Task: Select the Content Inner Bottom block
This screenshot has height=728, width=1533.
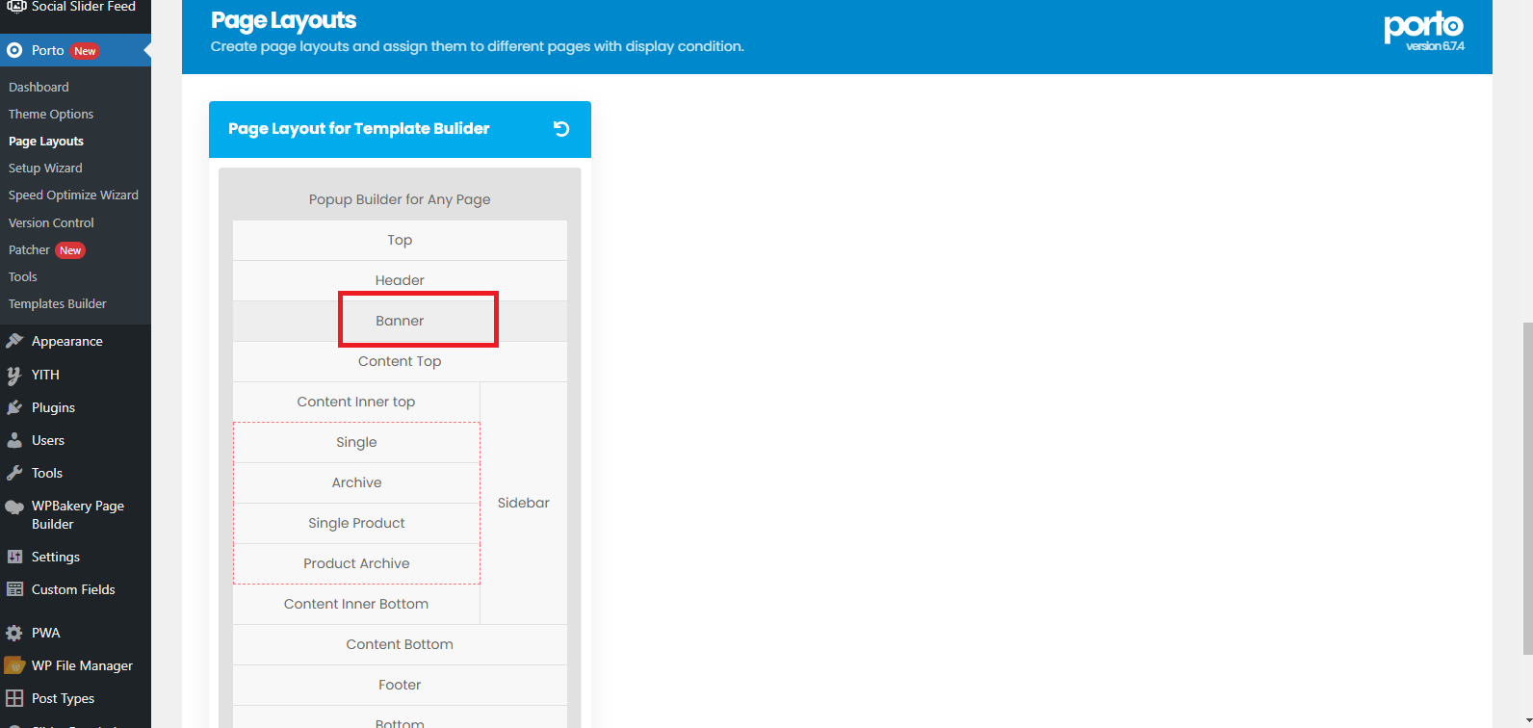Action: point(356,604)
